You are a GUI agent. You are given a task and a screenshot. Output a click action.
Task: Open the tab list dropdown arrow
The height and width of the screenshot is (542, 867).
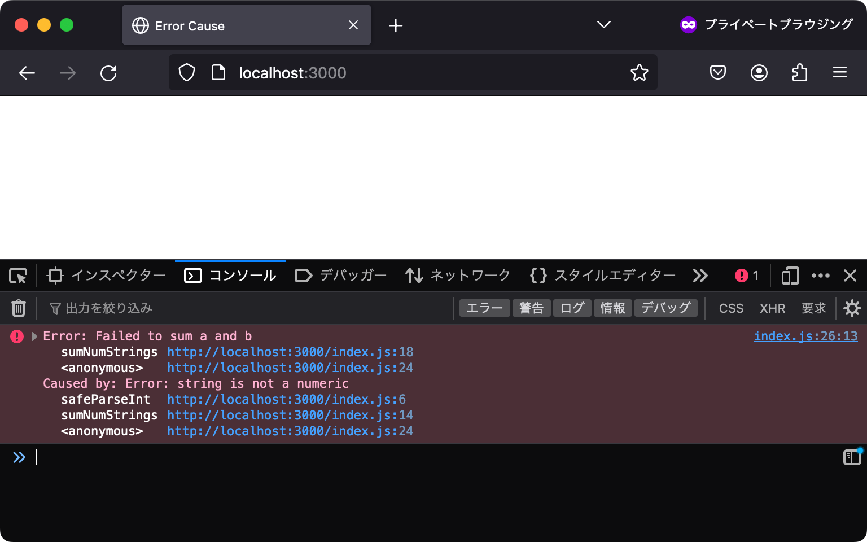tap(603, 25)
